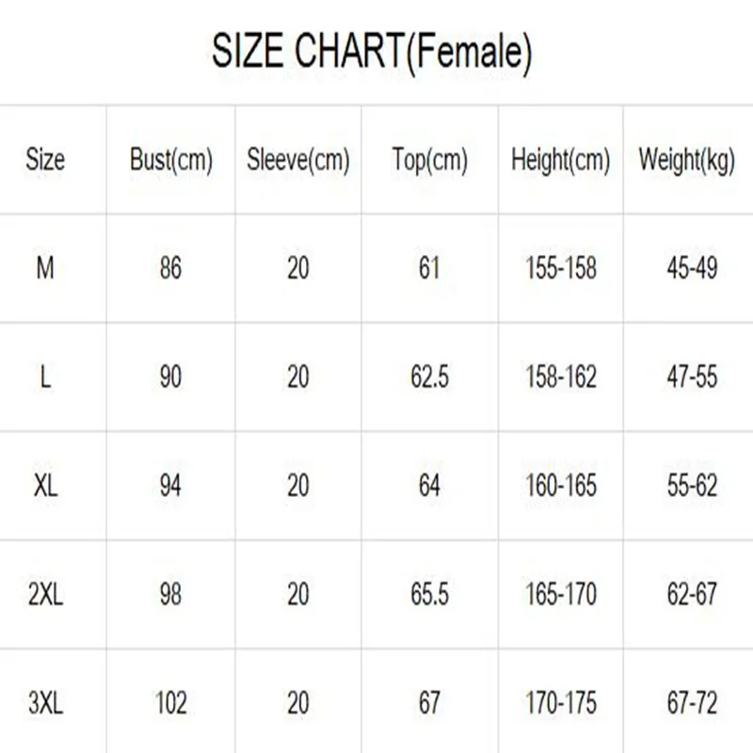Select the M size row label
The image size is (753, 753).
pos(45,268)
